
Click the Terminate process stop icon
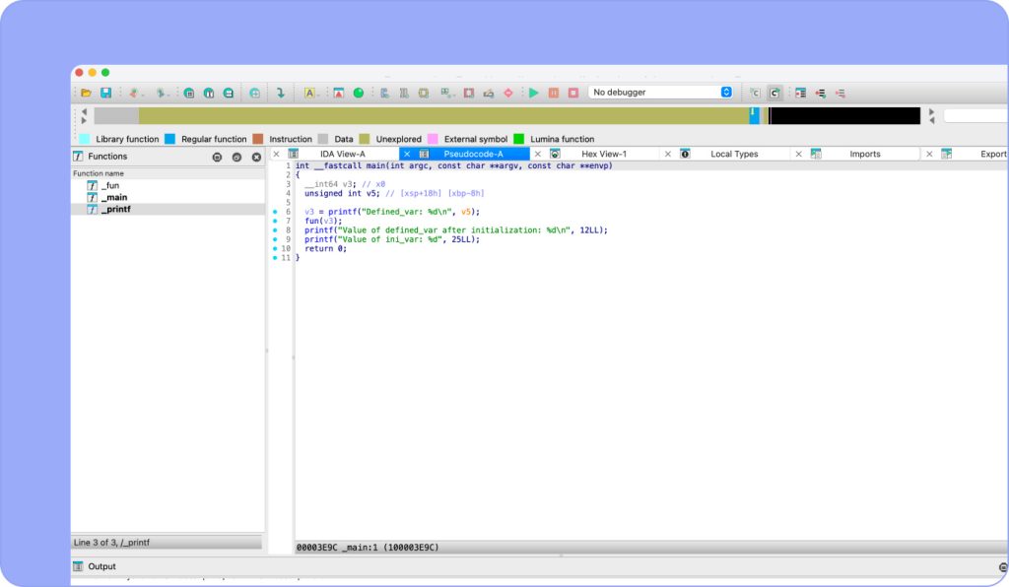click(572, 93)
